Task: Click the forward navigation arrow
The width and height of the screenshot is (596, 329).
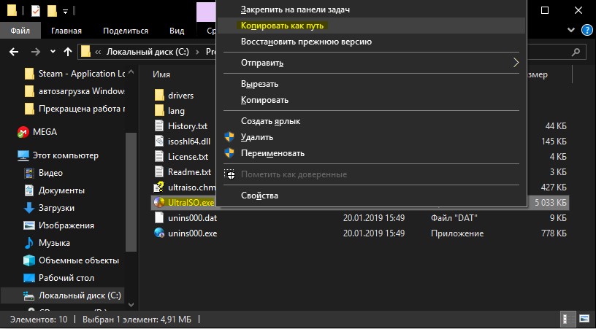Action: (35, 52)
